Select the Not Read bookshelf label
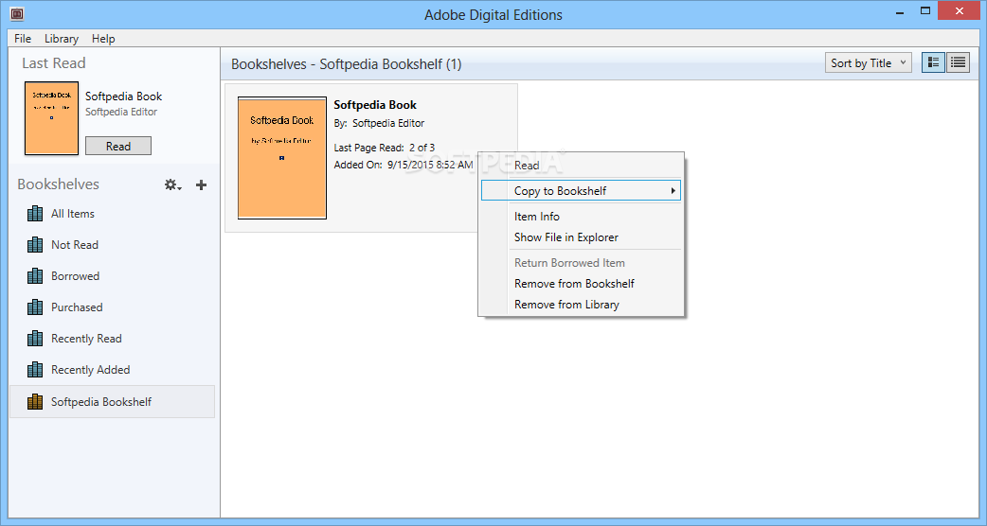This screenshot has height=526, width=987. 75,244
